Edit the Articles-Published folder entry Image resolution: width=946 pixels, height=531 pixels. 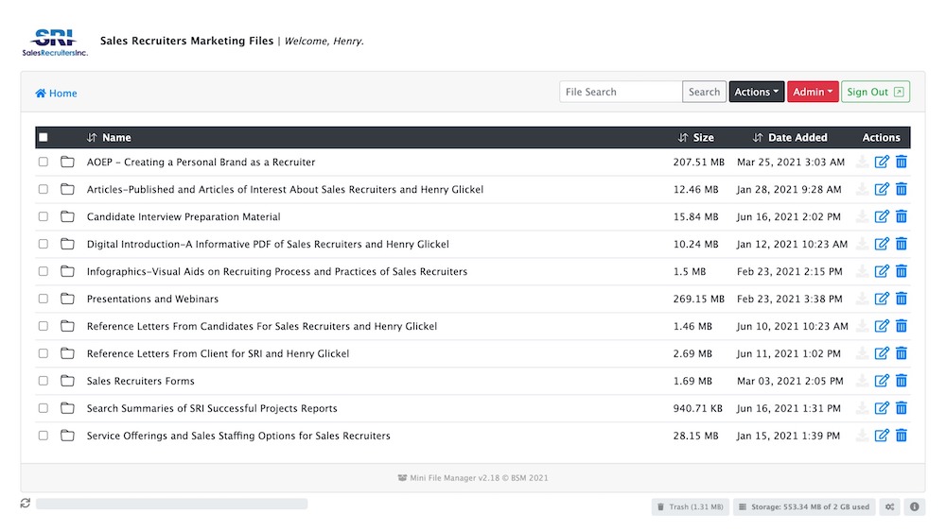(882, 189)
